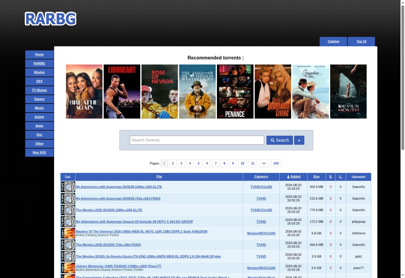
Task: Click TV icon for Superman S03E08 720p FENiX row
Action: [68, 198]
